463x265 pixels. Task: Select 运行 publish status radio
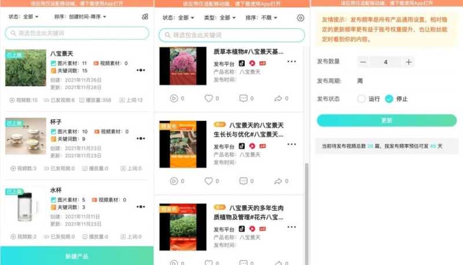(x=361, y=99)
